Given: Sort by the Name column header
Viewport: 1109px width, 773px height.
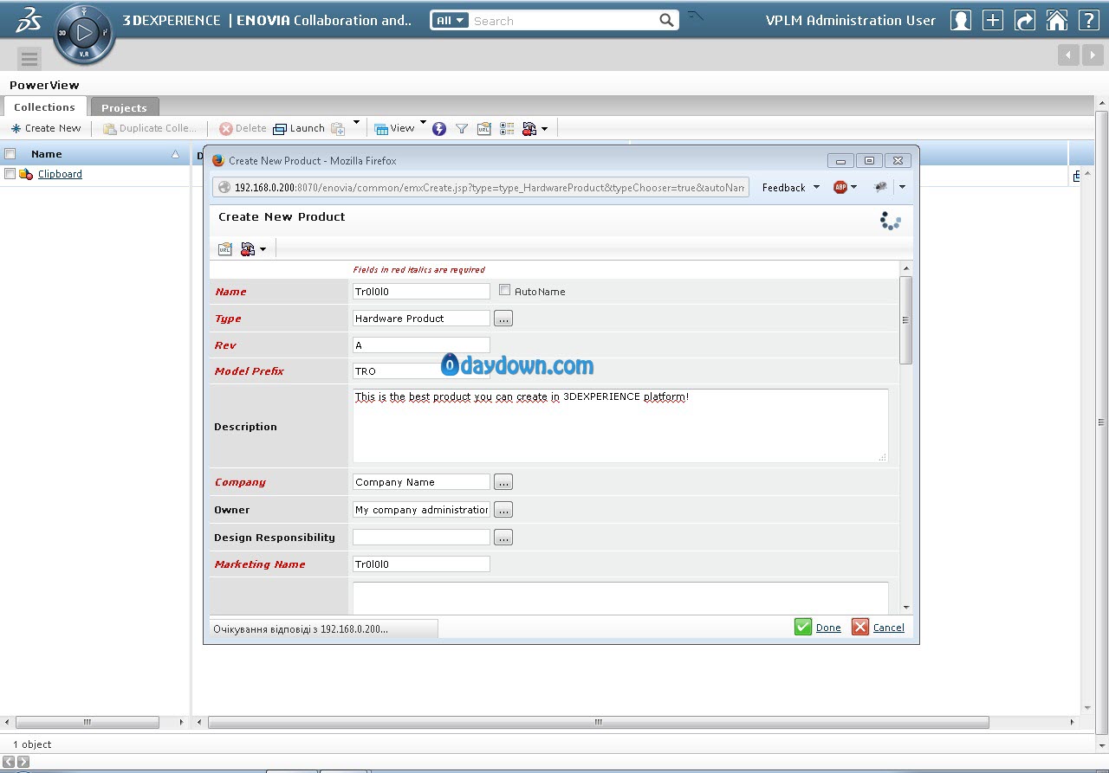Looking at the screenshot, I should coord(47,154).
